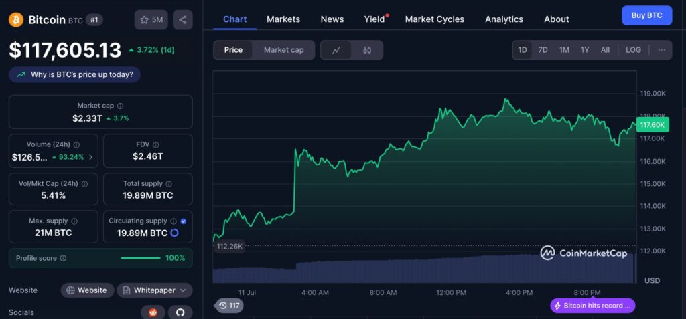Click the $117,605.13 price text
Image resolution: width=686 pixels, height=319 pixels.
click(65, 50)
